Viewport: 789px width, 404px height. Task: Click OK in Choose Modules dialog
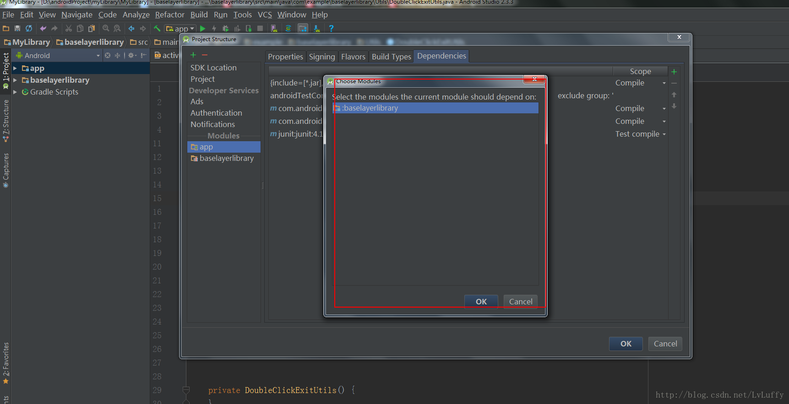pyautogui.click(x=481, y=302)
